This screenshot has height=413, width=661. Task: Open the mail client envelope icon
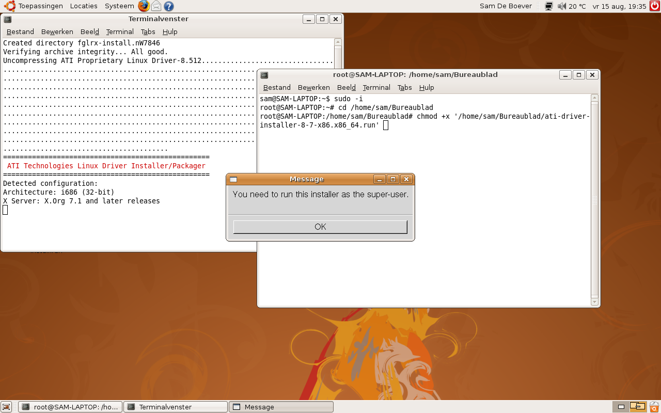[x=156, y=6]
